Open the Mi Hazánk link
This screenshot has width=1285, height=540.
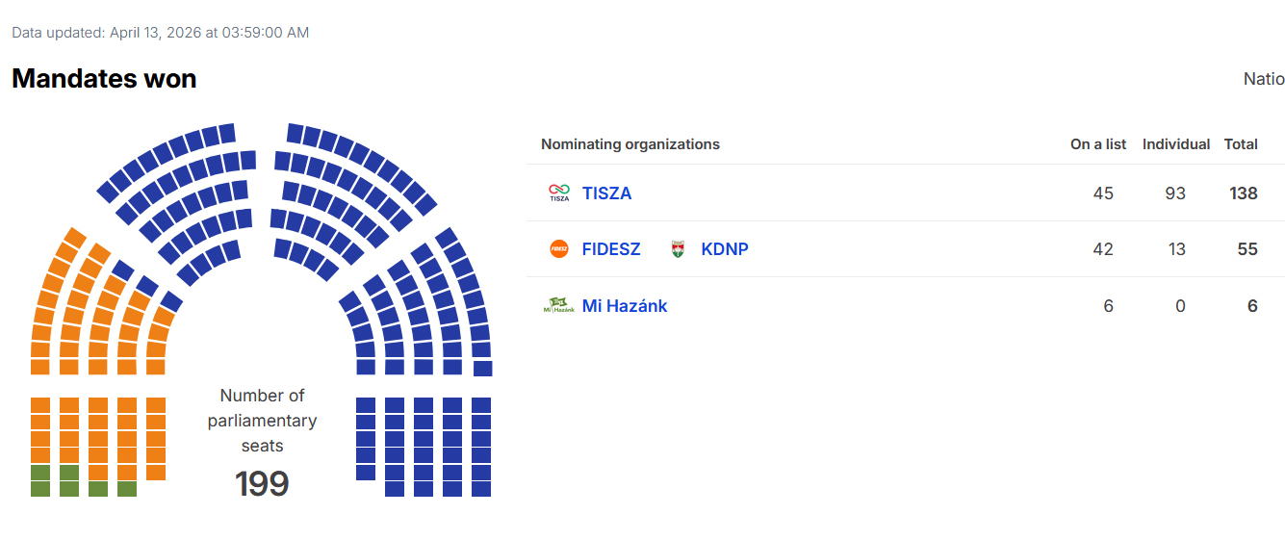(625, 306)
